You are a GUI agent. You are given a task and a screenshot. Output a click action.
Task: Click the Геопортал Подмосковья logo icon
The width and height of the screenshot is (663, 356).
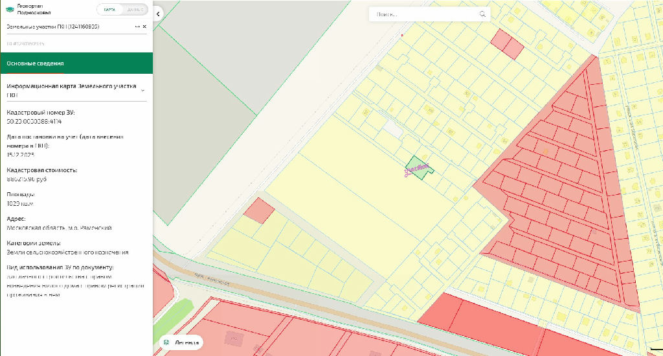click(10, 10)
